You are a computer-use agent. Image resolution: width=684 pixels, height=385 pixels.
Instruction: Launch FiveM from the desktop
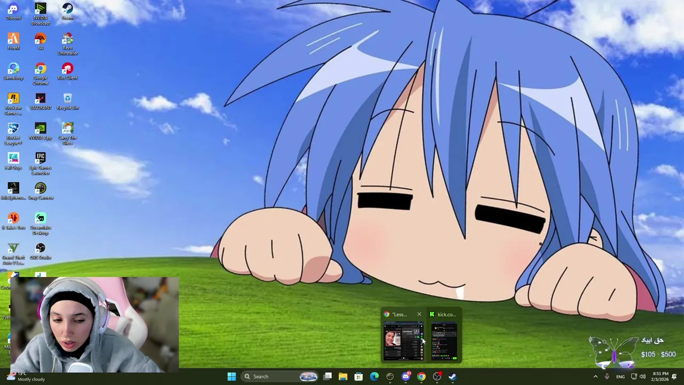[13, 42]
